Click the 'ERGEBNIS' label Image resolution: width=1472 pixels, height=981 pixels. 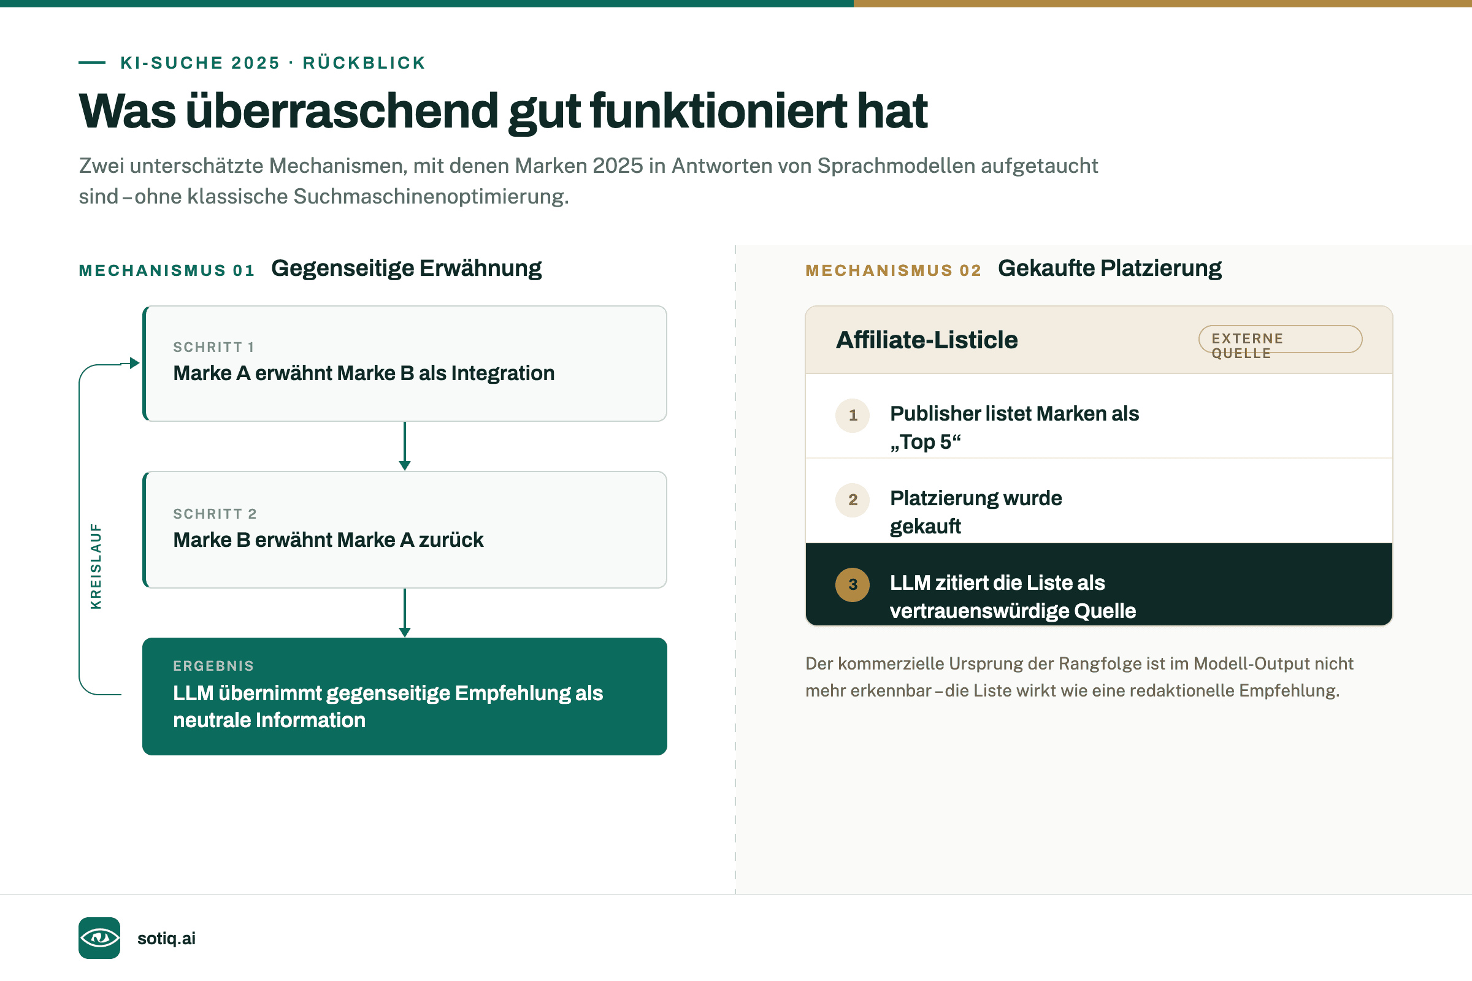(214, 666)
